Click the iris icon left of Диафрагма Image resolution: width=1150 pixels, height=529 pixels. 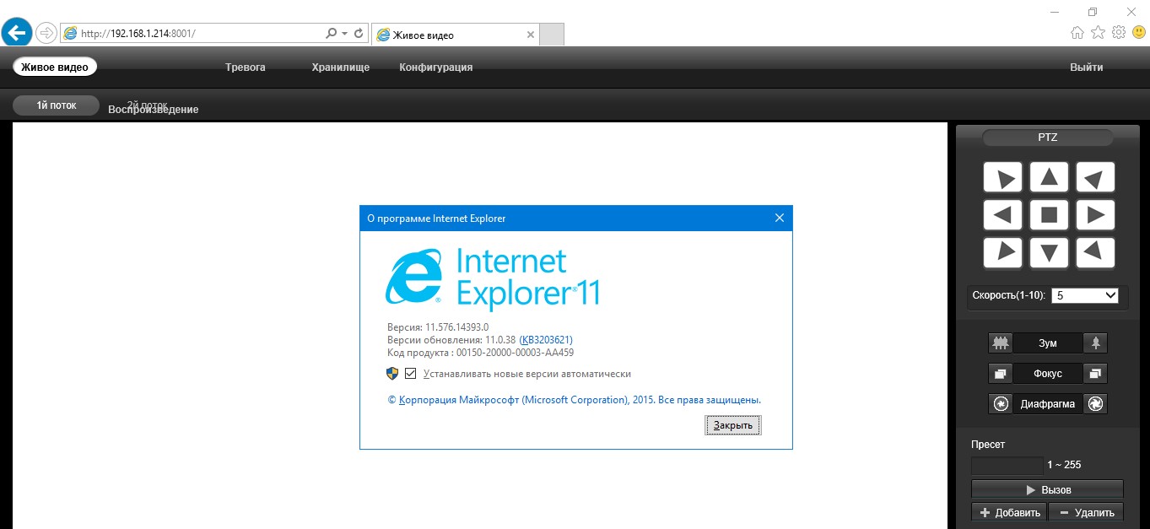[x=1001, y=404]
